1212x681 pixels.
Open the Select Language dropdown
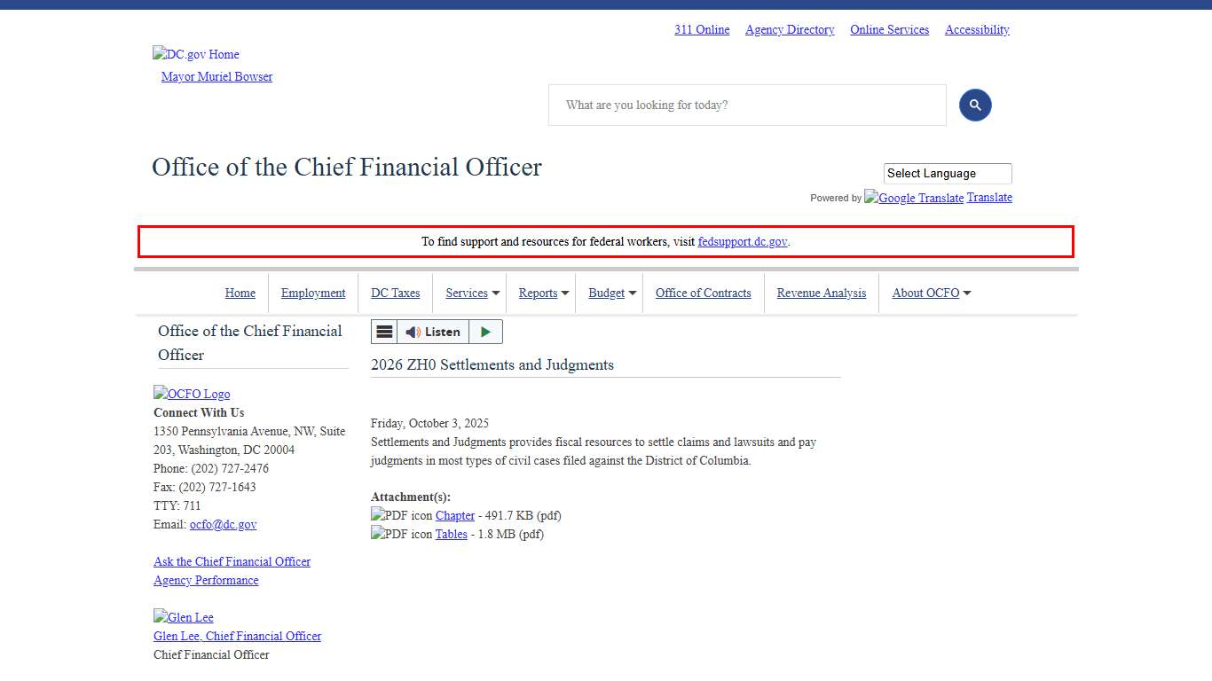[x=947, y=174]
